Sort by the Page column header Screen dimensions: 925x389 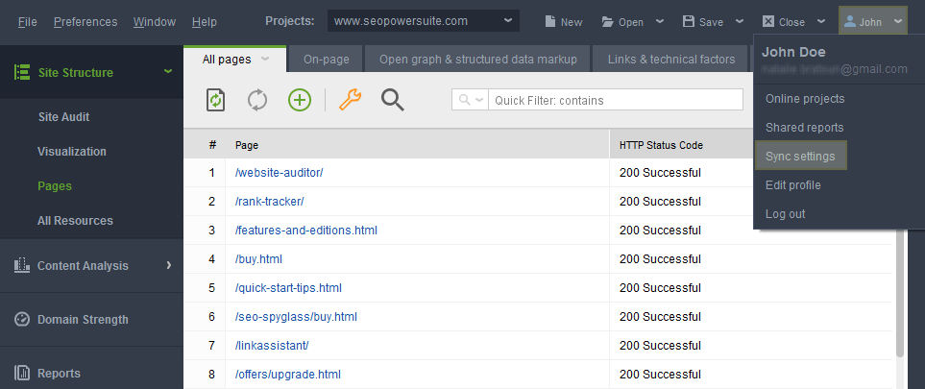pos(417,145)
